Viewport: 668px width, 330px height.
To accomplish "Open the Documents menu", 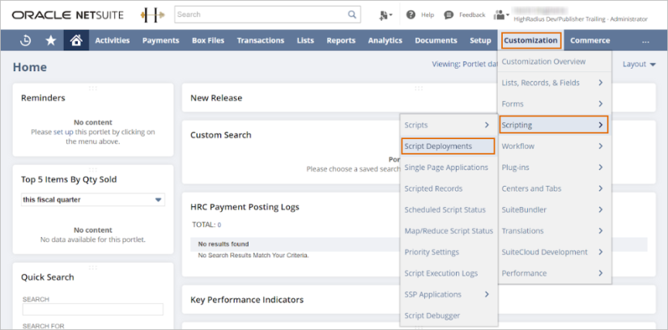I will 436,40.
